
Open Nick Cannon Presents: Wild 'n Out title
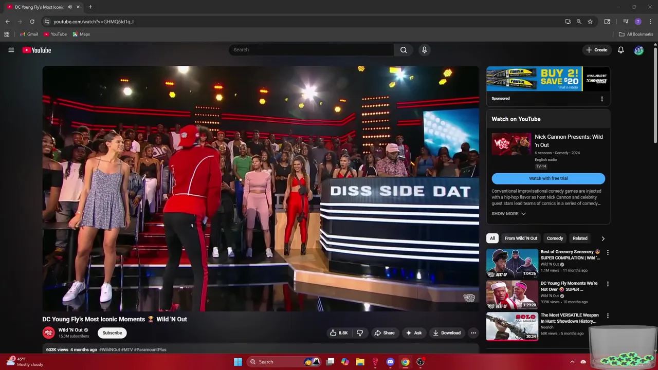tap(569, 141)
